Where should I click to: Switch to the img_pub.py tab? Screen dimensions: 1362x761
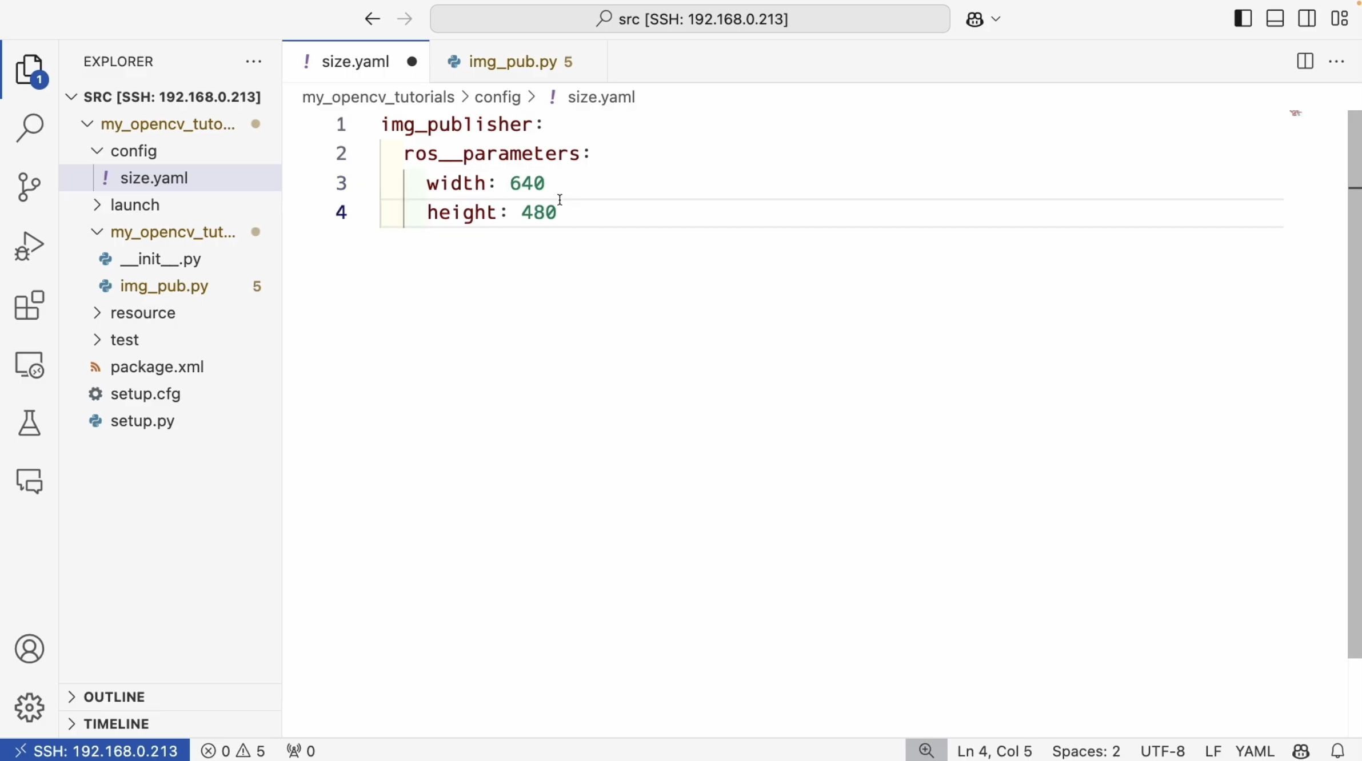[x=512, y=62]
